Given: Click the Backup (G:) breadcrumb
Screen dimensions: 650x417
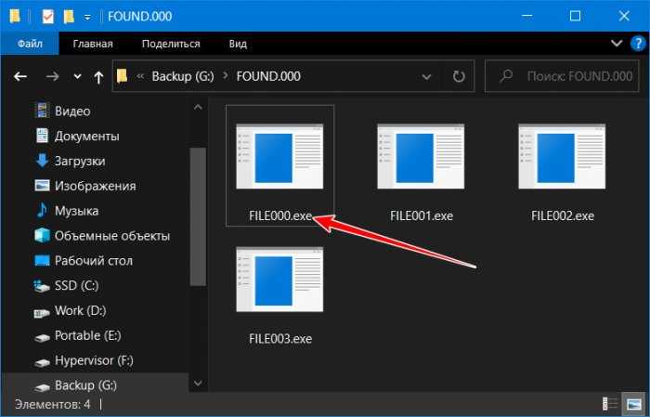Looking at the screenshot, I should pos(183,76).
